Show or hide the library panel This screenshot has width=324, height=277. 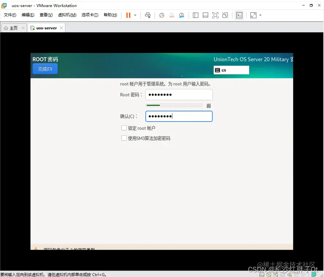(x=195, y=15)
